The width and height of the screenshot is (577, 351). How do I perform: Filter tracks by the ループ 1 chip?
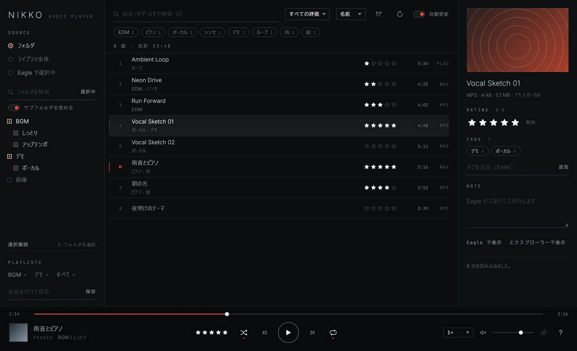(x=265, y=32)
